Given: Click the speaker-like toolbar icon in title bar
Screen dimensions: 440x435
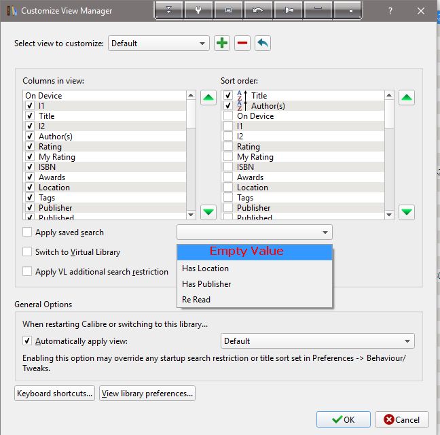Looking at the screenshot, I should tap(289, 10).
